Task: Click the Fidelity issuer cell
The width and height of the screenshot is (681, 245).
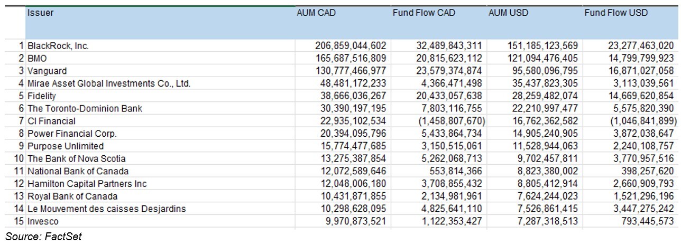Action: [160, 96]
